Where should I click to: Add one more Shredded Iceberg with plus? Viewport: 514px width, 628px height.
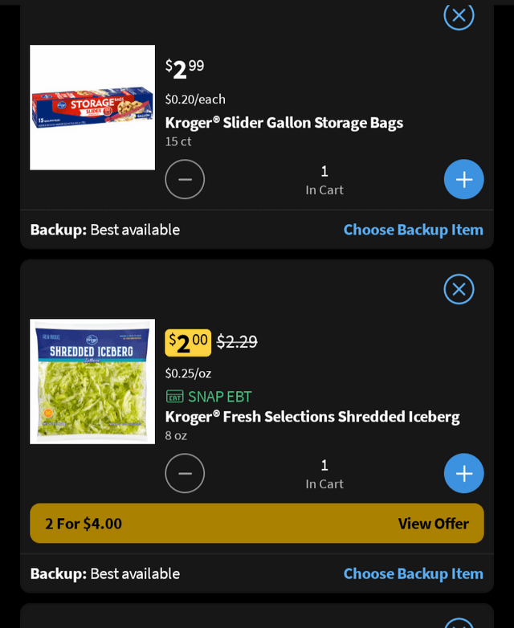[x=464, y=473]
